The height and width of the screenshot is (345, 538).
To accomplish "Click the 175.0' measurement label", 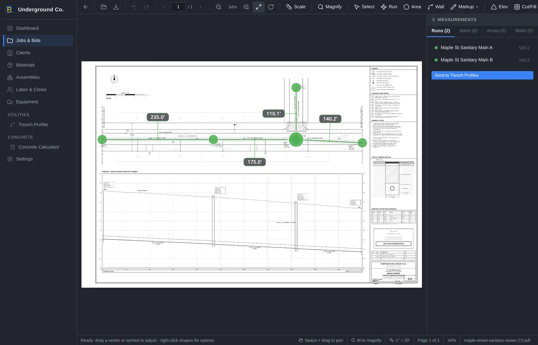I will [255, 162].
